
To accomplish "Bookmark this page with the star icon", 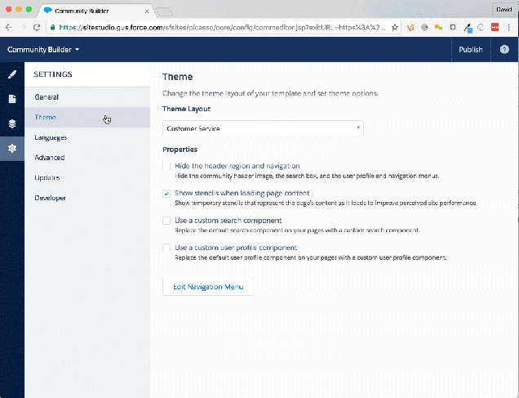I will coord(395,27).
